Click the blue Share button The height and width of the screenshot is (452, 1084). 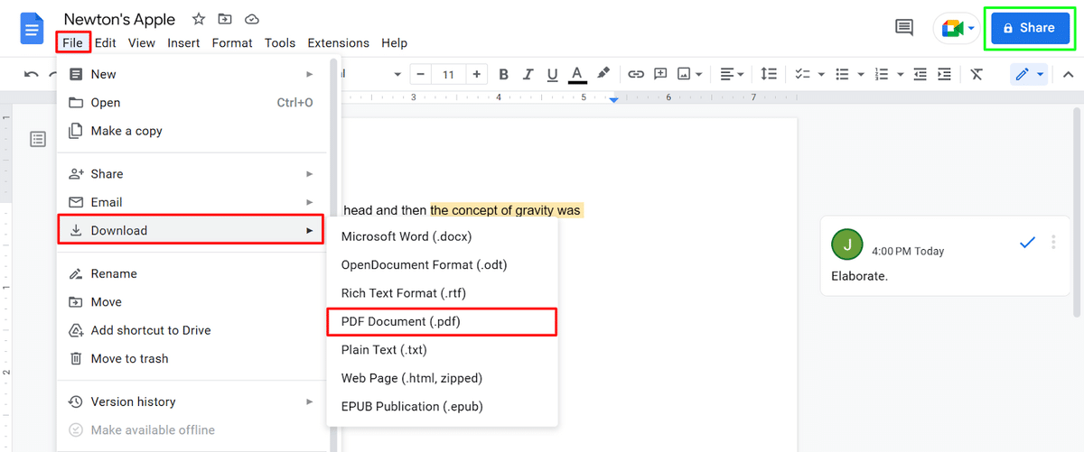[1028, 28]
